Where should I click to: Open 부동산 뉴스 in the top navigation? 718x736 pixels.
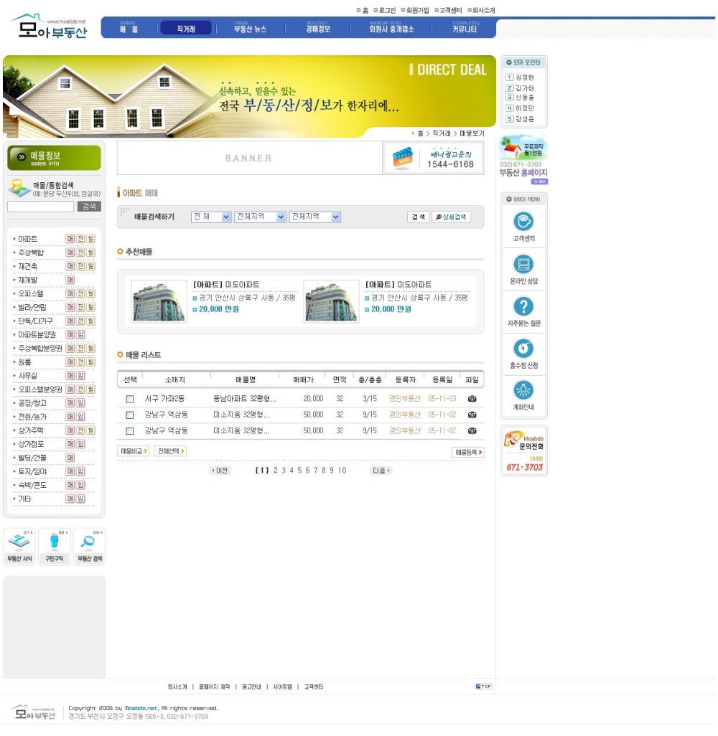point(250,29)
